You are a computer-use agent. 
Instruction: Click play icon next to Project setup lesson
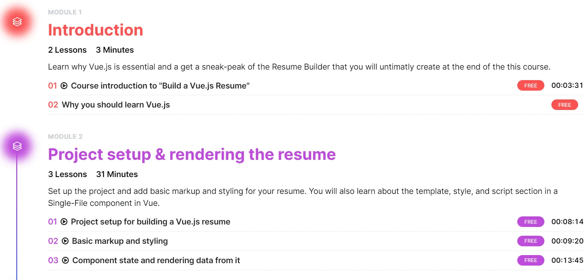(x=64, y=222)
